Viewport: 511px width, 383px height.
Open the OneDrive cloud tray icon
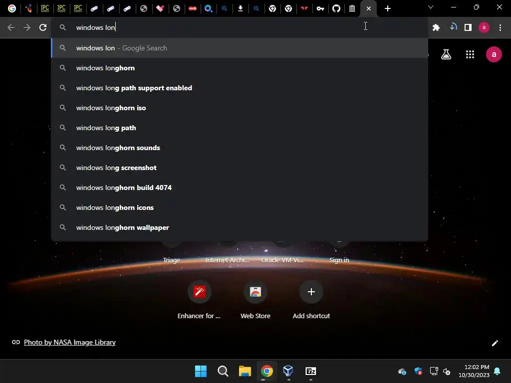pos(402,371)
